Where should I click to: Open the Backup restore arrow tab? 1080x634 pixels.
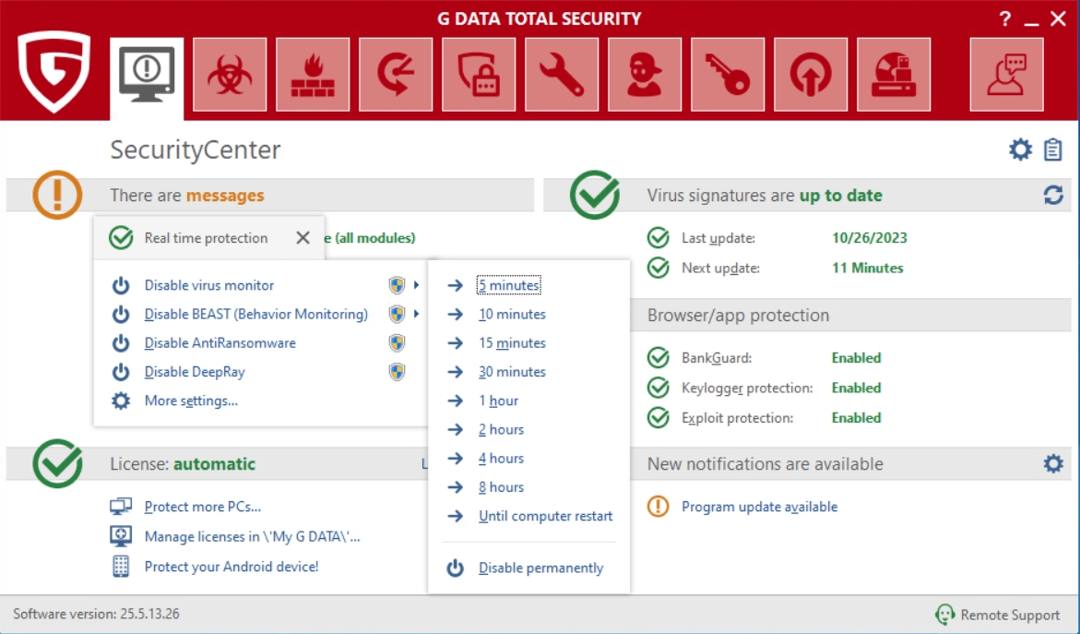point(396,75)
